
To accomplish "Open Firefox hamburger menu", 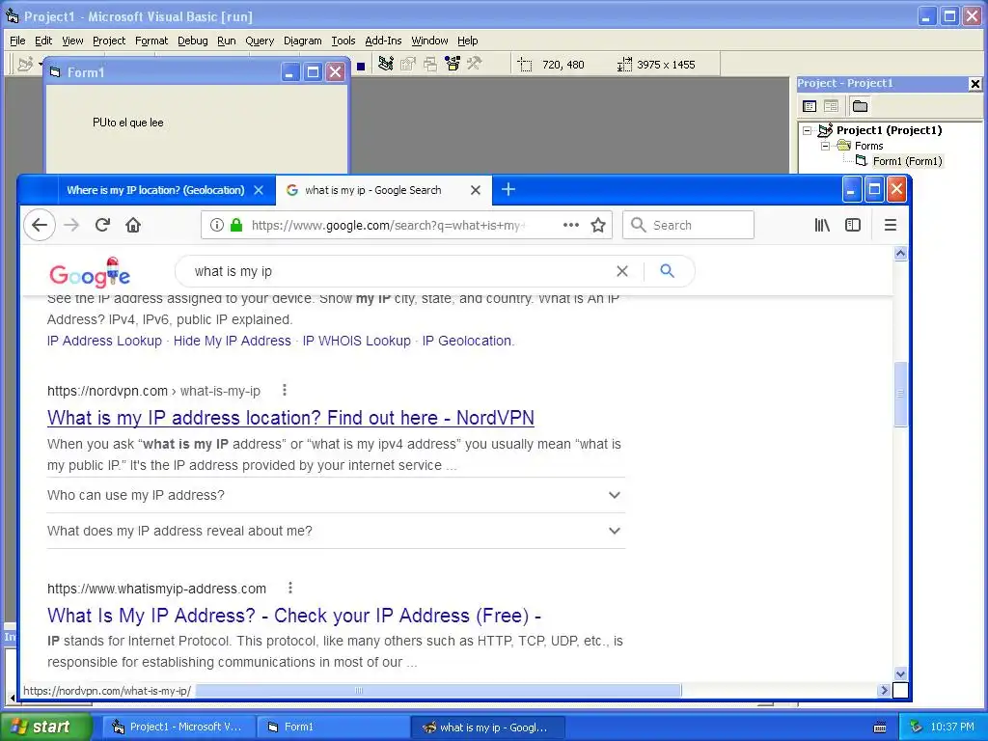I will (890, 225).
